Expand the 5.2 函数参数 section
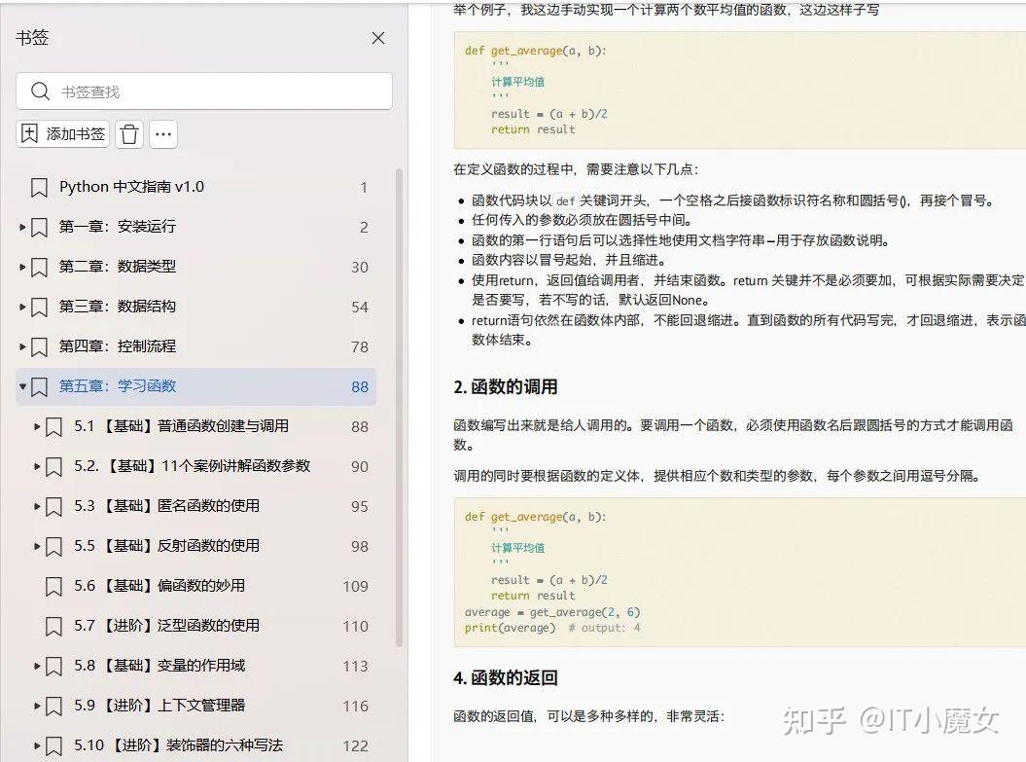 [x=36, y=466]
